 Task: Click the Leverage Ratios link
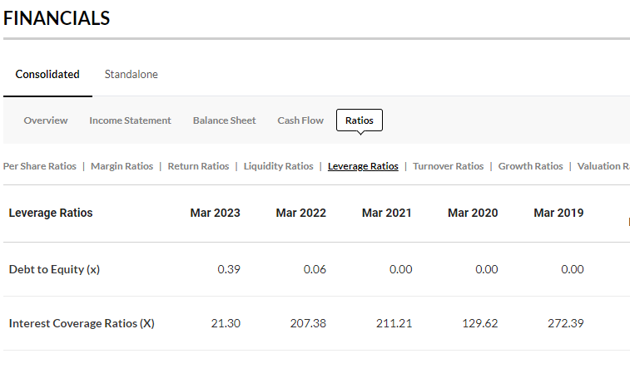(363, 166)
